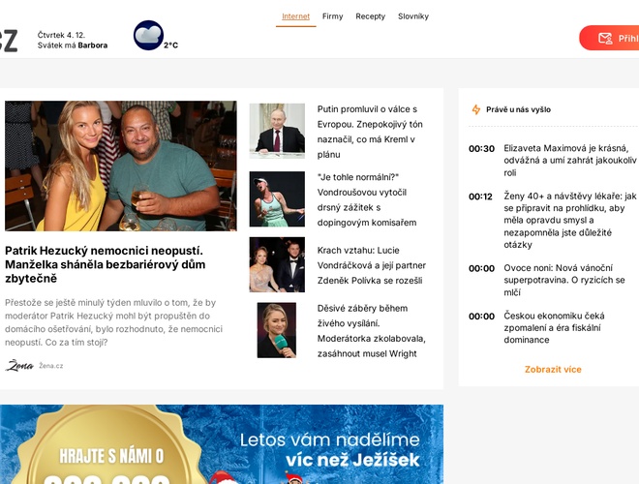Click the lightning bolt icon beside Právě u nás vyšlo
Viewport: 639px width, 484px height.
476,109
